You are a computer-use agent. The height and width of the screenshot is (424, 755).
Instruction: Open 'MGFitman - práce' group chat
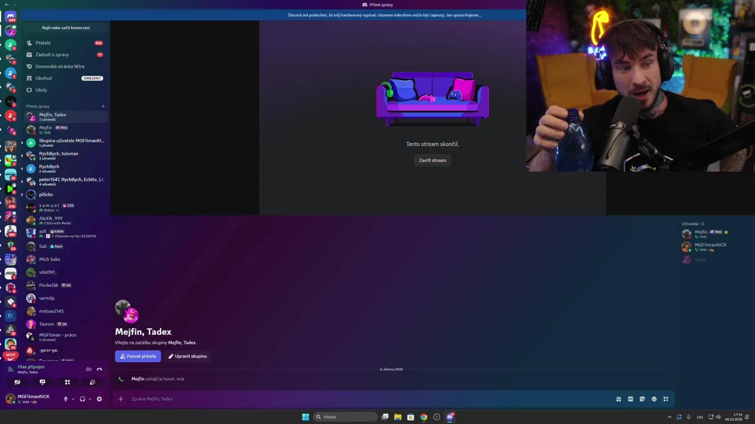(65, 337)
